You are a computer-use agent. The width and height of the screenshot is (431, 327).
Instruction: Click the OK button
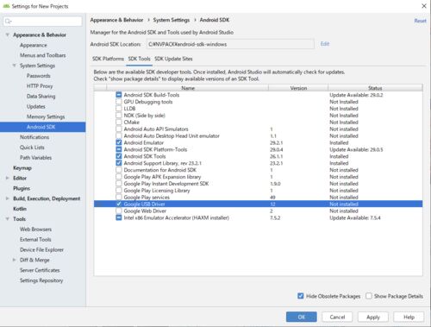tap(302, 317)
